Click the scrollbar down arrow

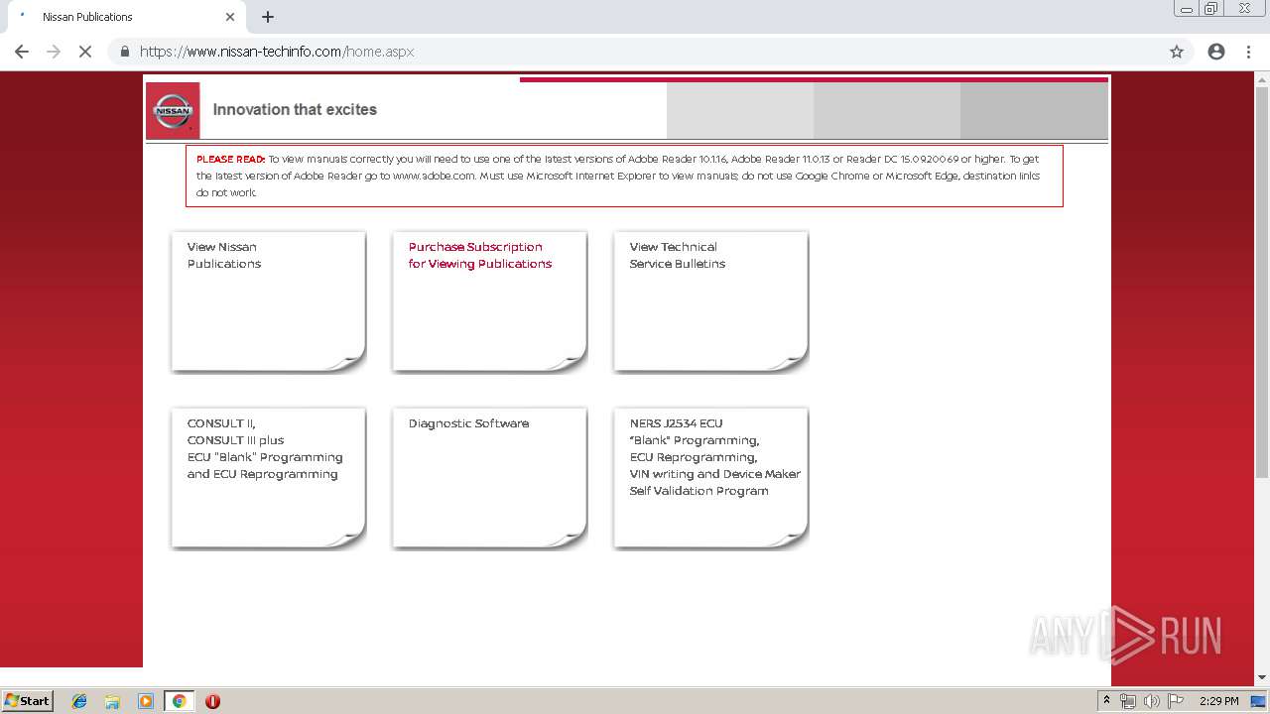point(1262,678)
